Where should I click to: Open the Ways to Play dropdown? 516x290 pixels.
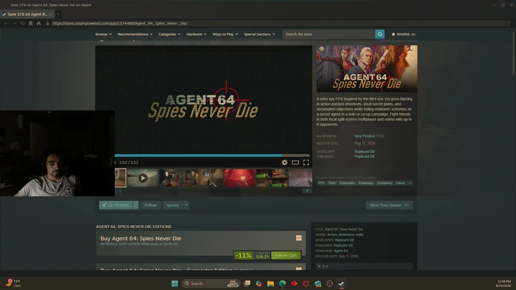pyautogui.click(x=225, y=34)
